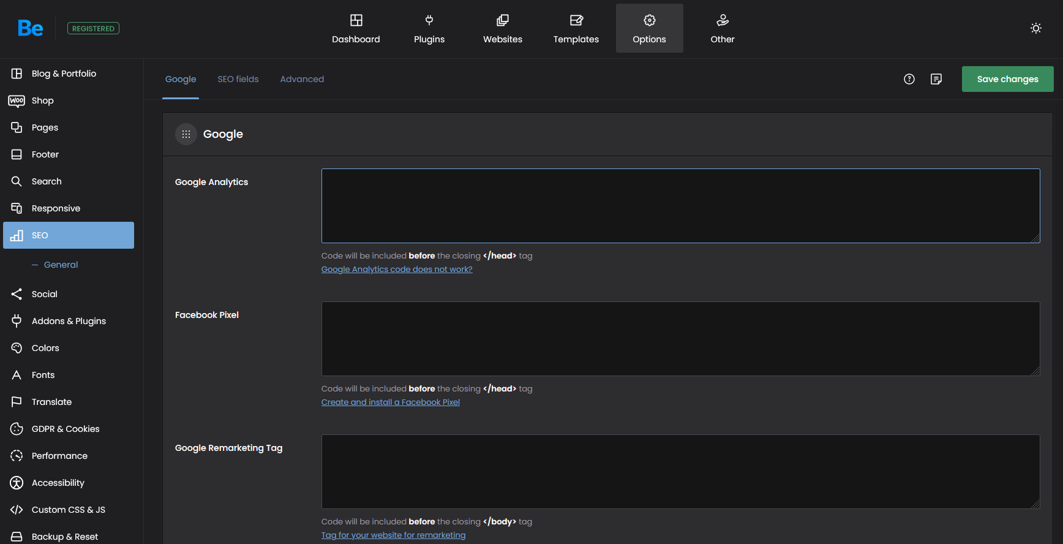Open the Colors palette icon
Image resolution: width=1063 pixels, height=544 pixels.
pos(17,348)
